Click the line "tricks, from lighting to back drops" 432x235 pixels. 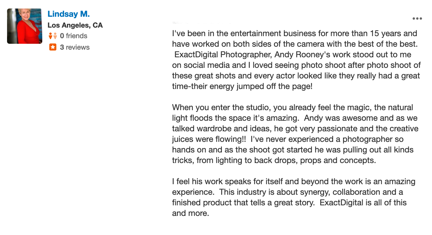(274, 160)
